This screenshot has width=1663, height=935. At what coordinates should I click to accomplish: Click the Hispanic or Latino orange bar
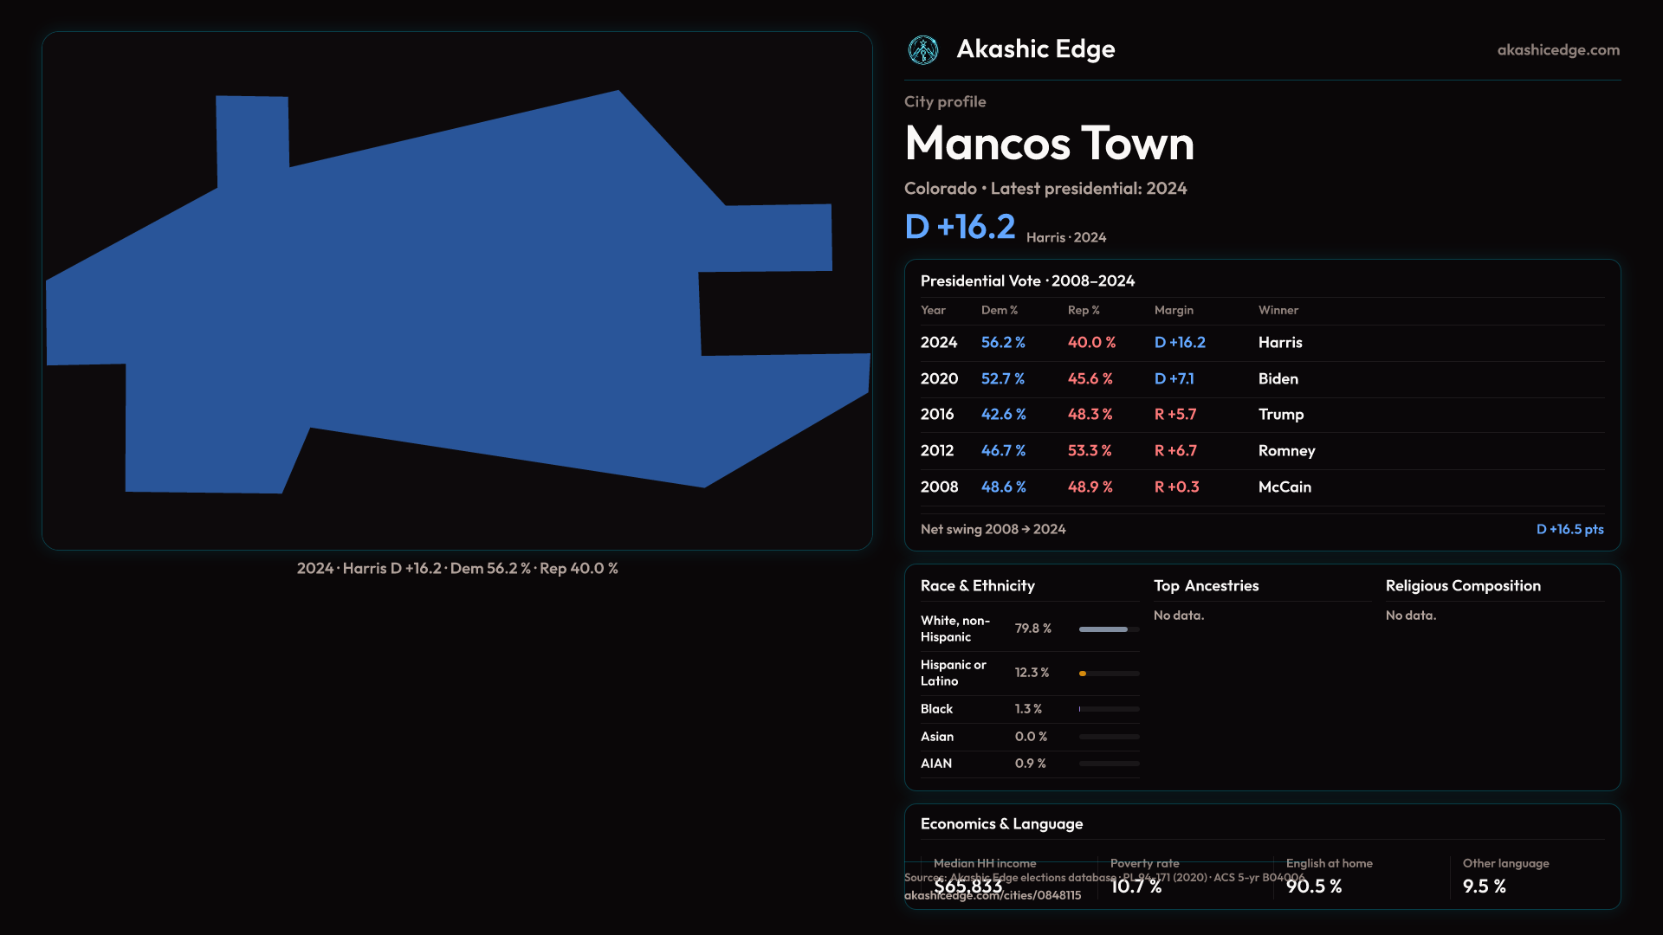coord(1083,674)
